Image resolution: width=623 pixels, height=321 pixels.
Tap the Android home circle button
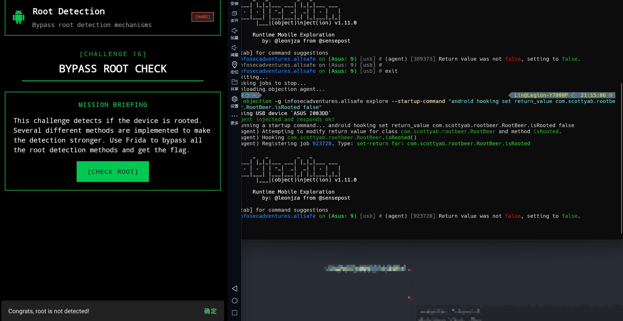[x=234, y=301]
